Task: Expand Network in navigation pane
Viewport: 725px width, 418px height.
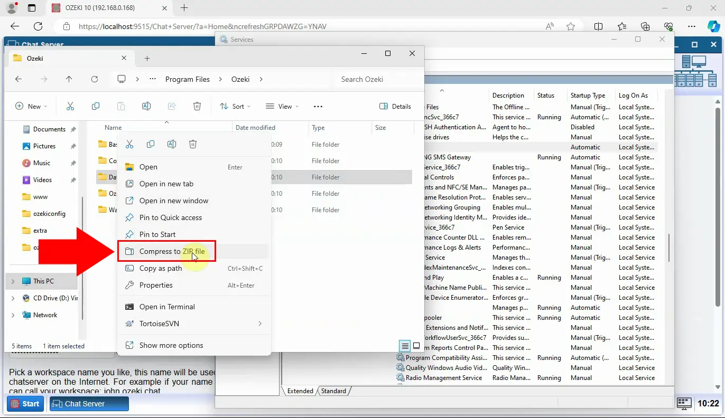Action: click(13, 315)
